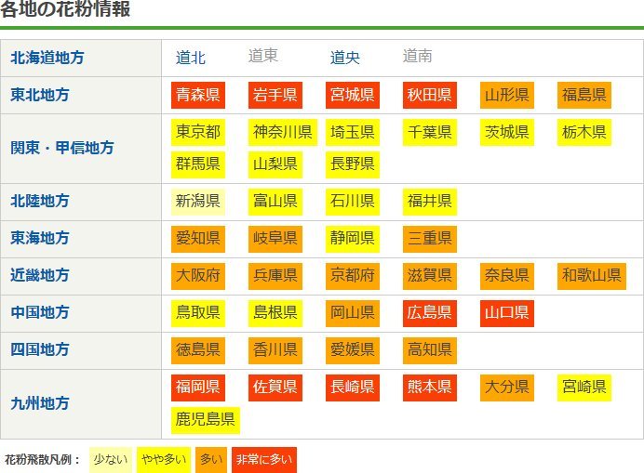
Task: Open 東京都 pollen information
Action: 197,132
